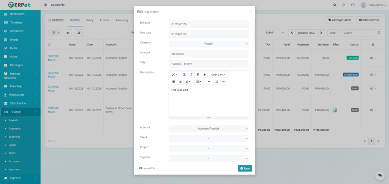
Task: Toggle underline formatting in description editor
Action: [198, 75]
